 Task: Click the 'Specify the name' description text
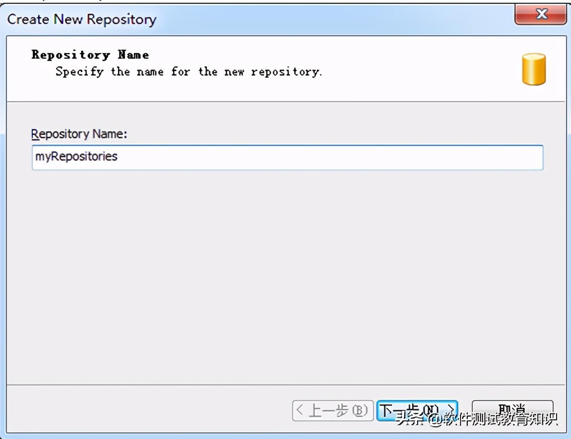189,72
